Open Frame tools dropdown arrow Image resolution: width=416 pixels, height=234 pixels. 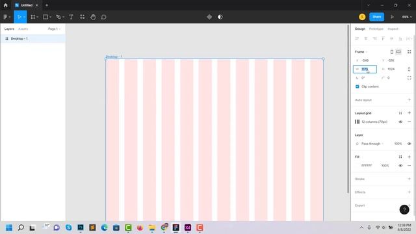click(x=38, y=17)
